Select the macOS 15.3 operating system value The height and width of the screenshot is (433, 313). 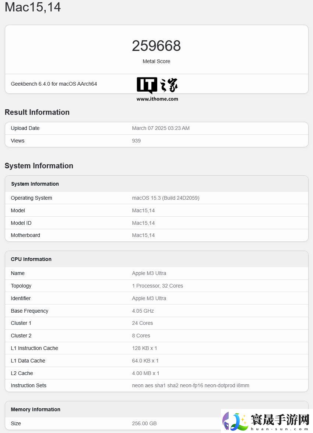pos(166,198)
